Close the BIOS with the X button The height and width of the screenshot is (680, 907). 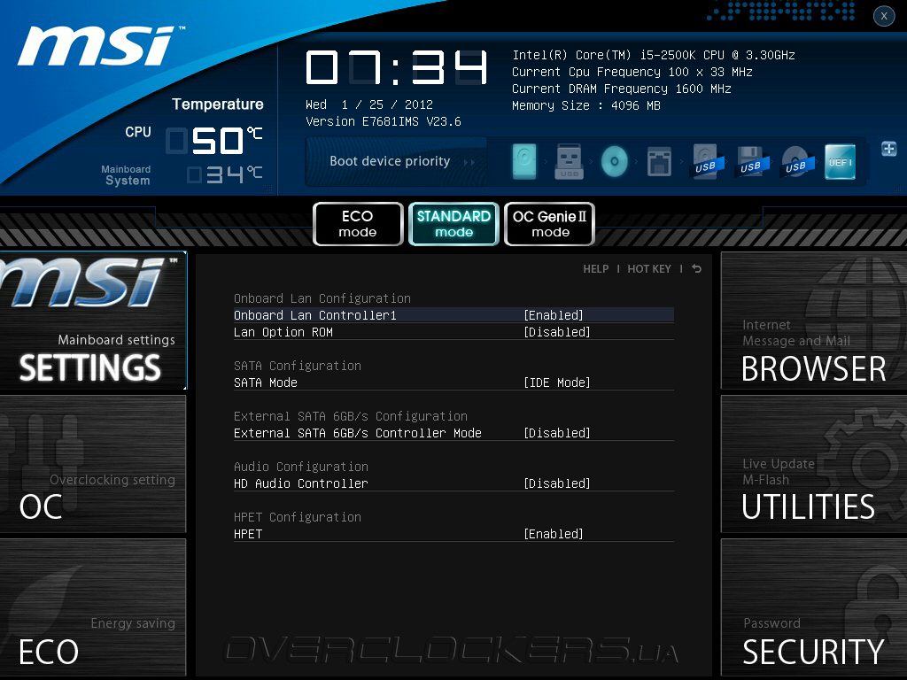click(x=884, y=16)
